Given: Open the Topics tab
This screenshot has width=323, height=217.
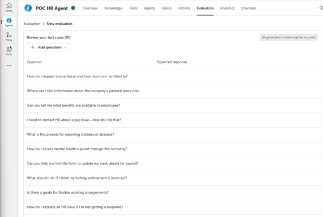Looking at the screenshot, I should 167,8.
